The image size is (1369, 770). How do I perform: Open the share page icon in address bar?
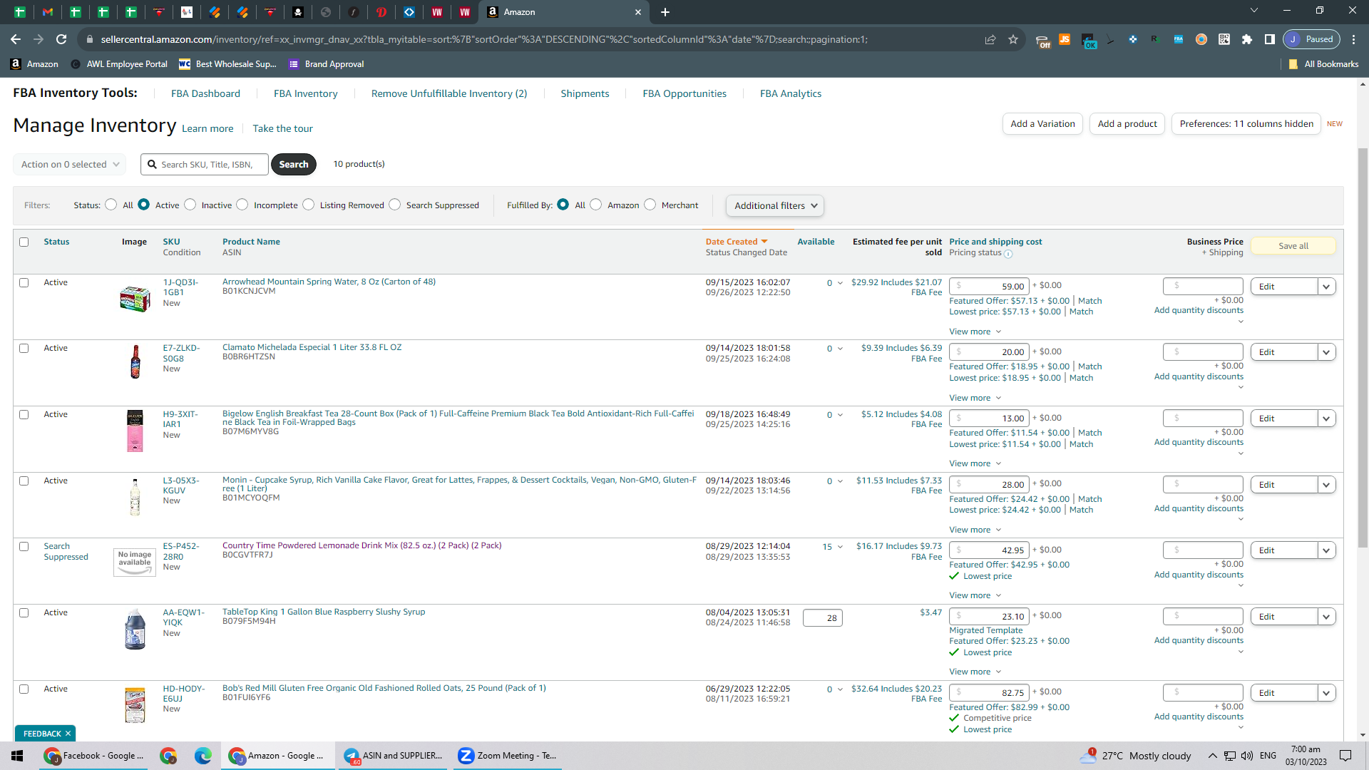tap(990, 39)
